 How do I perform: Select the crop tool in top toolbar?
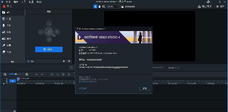pos(104,7)
